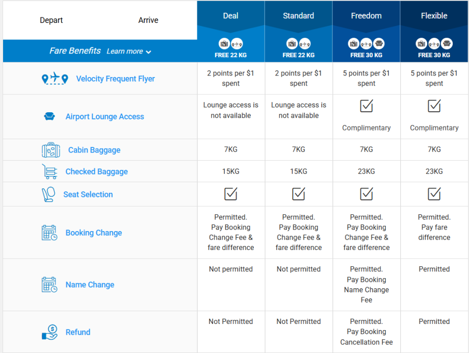
Task: Expand the Learn more chevron
Action: pyautogui.click(x=148, y=52)
